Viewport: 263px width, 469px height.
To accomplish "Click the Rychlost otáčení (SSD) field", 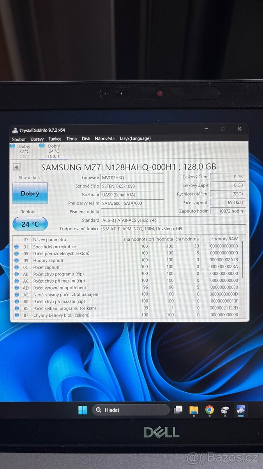I will pyautogui.click(x=228, y=194).
